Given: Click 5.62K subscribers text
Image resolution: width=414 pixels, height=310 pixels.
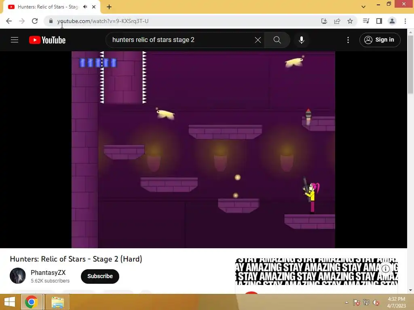Looking at the screenshot, I should coord(50,281).
